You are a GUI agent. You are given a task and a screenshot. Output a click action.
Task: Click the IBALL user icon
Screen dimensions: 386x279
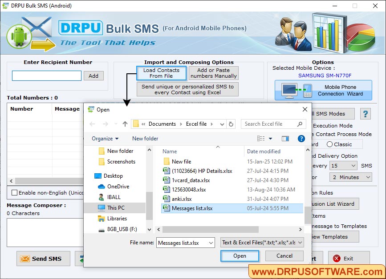[101, 197]
